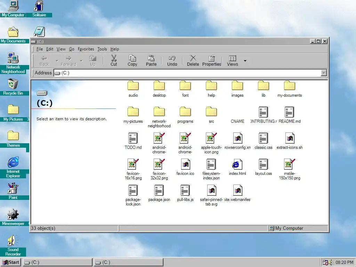The image size is (356, 267).
Task: Open the File menu
Action: [x=40, y=49]
